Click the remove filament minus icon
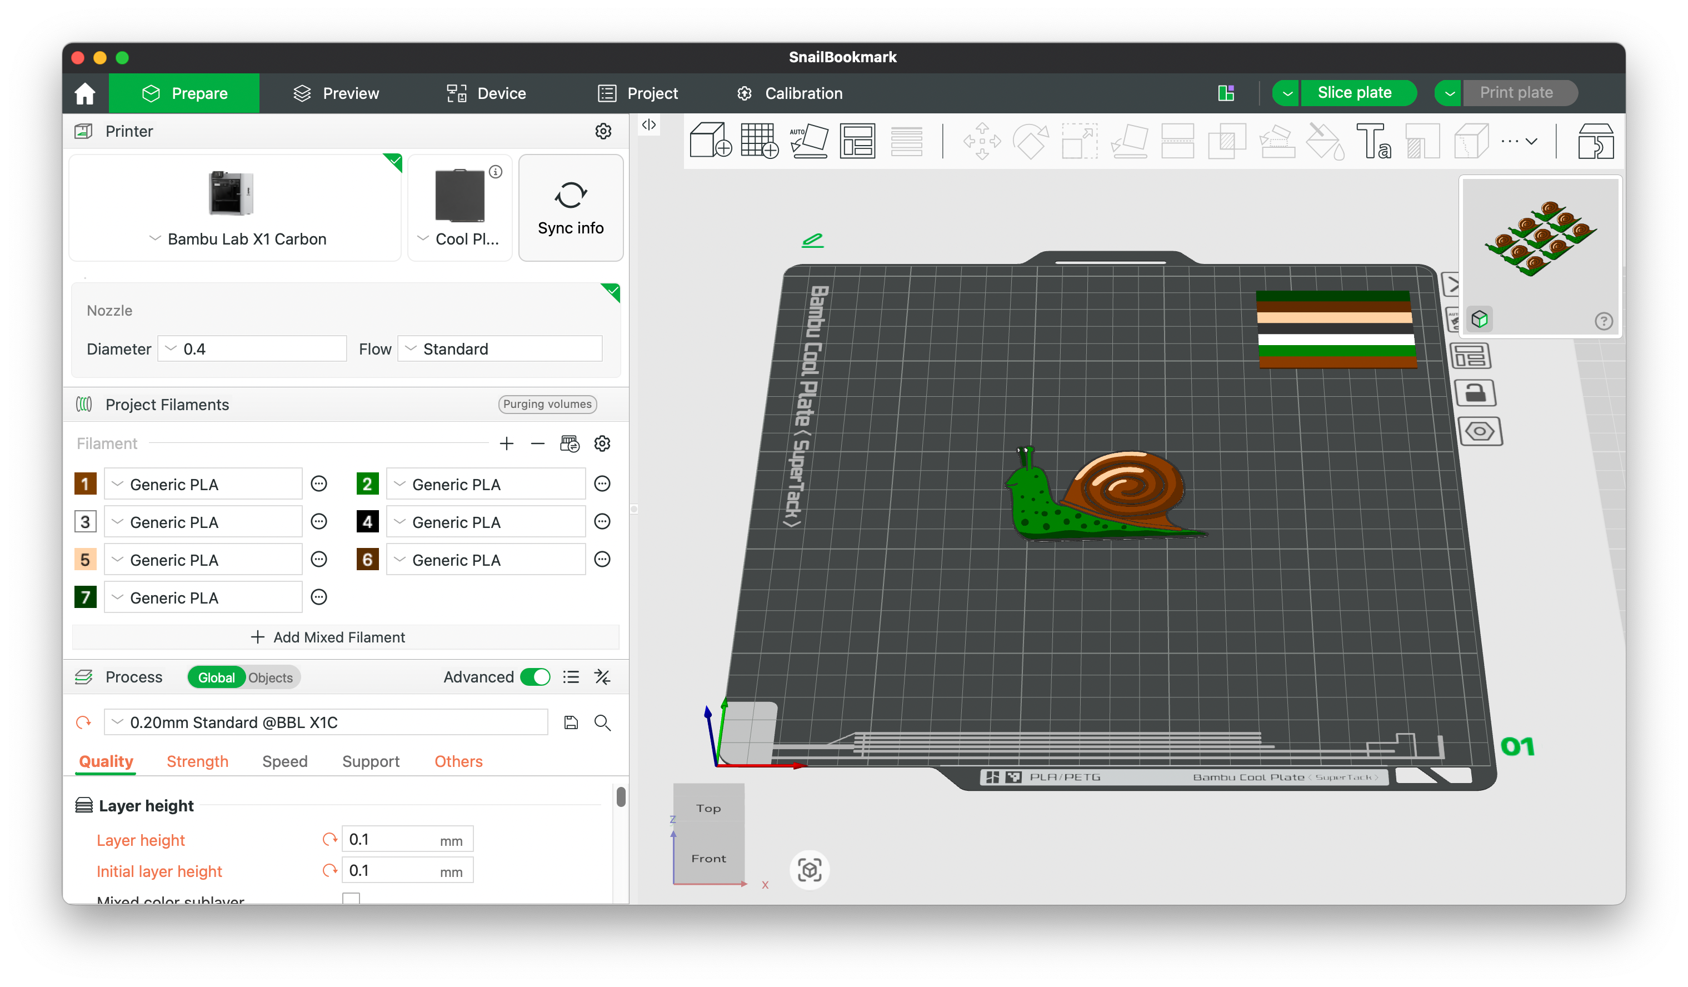Image resolution: width=1688 pixels, height=987 pixels. [537, 443]
